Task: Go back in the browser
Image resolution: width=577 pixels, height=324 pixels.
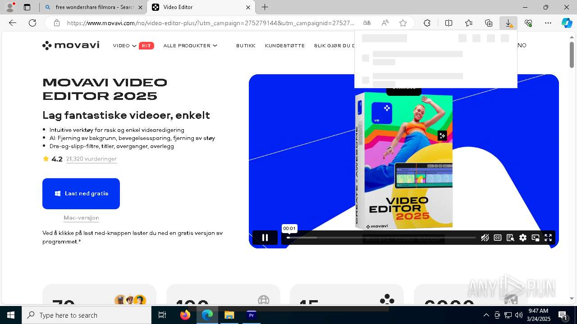Action: [x=13, y=23]
